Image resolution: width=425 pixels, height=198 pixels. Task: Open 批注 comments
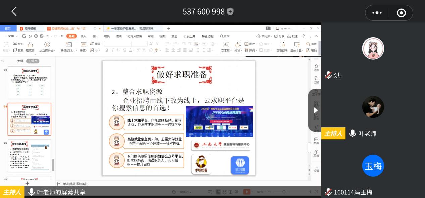pos(293,36)
